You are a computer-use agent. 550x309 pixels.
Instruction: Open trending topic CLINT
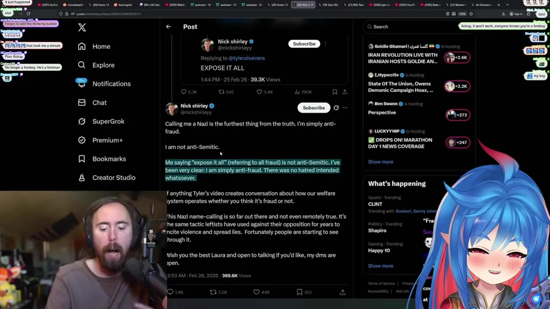[375, 204]
